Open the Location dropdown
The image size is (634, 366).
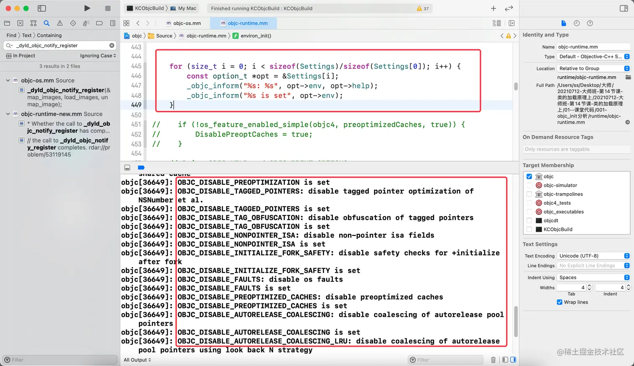pyautogui.click(x=593, y=68)
